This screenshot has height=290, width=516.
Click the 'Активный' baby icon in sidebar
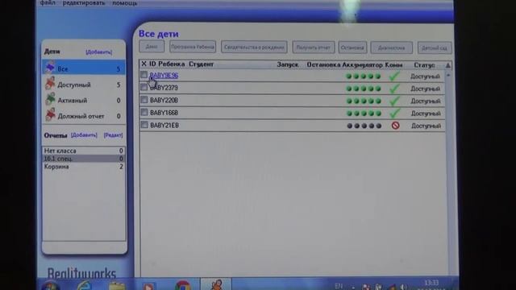click(50, 99)
